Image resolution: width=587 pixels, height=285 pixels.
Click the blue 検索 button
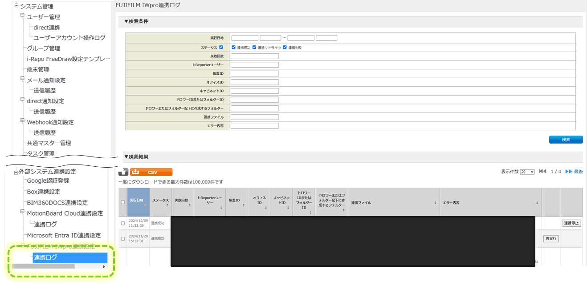(x=566, y=140)
